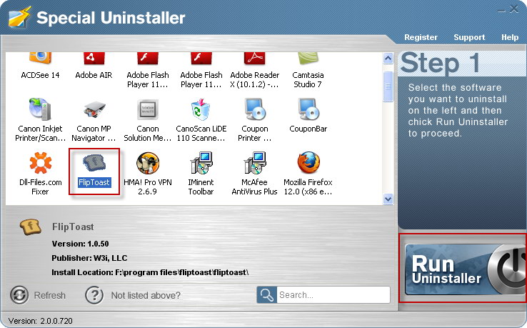Click the FlipToast title in details panel

(x=73, y=227)
